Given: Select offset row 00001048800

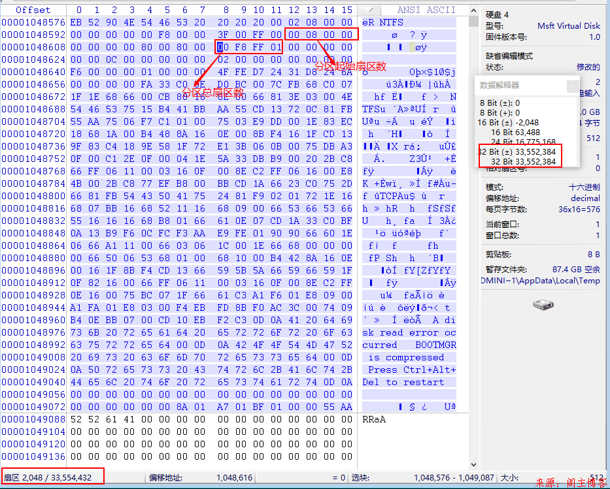Looking at the screenshot, I should point(33,196).
